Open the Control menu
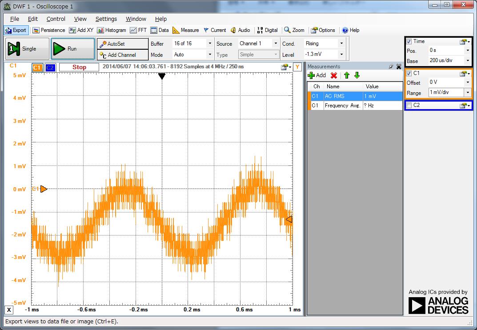Viewport: 477px width, 330px height. click(56, 19)
